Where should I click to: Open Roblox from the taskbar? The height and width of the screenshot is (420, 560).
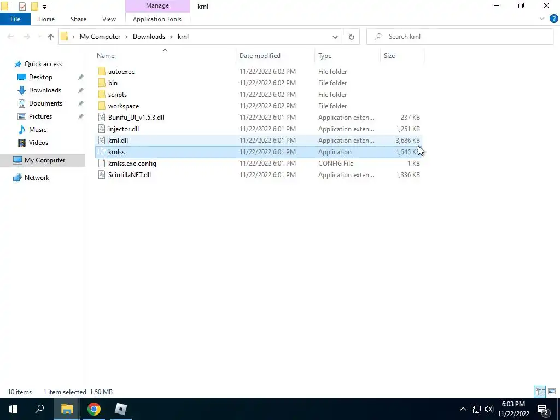pyautogui.click(x=121, y=409)
